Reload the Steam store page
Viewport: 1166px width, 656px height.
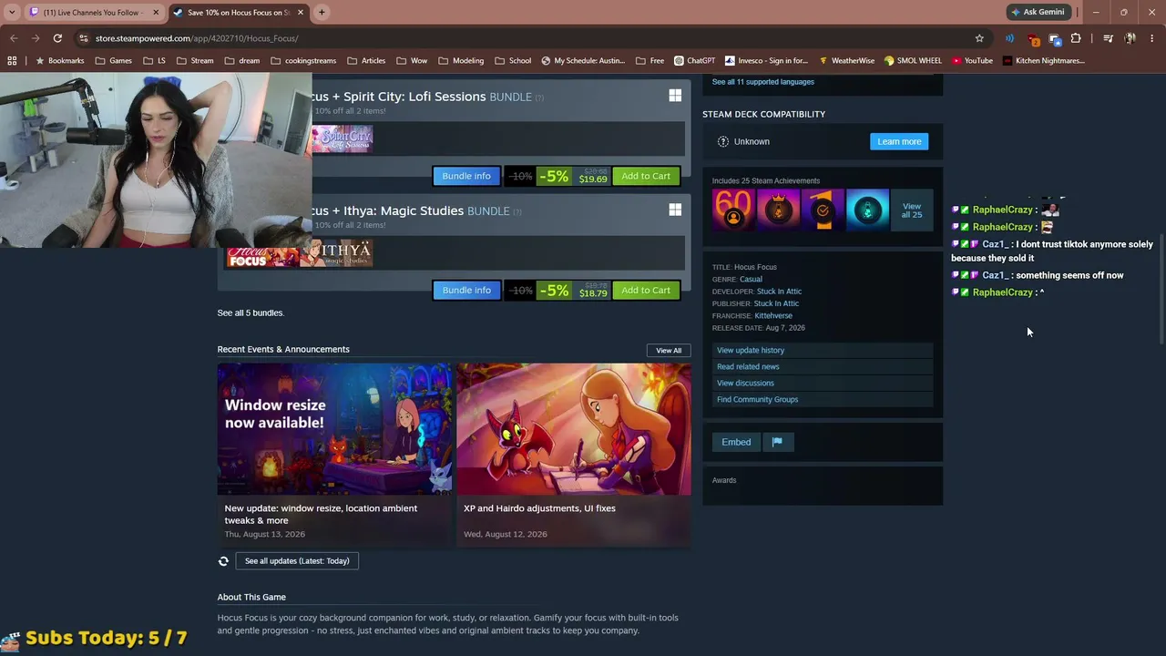coord(57,38)
